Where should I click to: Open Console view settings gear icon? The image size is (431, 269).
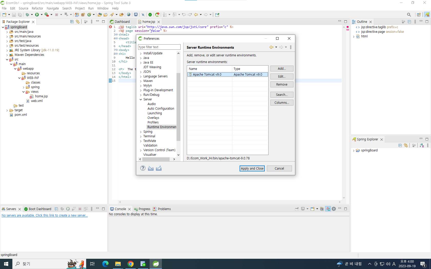click(334, 209)
